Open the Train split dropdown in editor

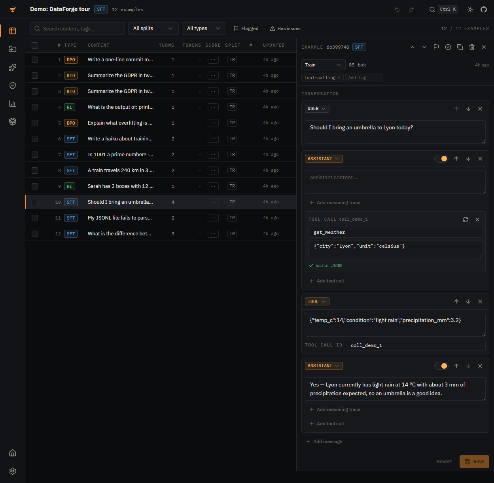(323, 65)
